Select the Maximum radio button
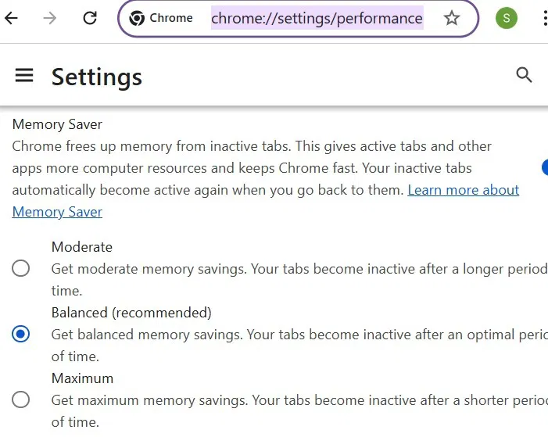Viewport: 548px width, 437px height. (x=21, y=400)
